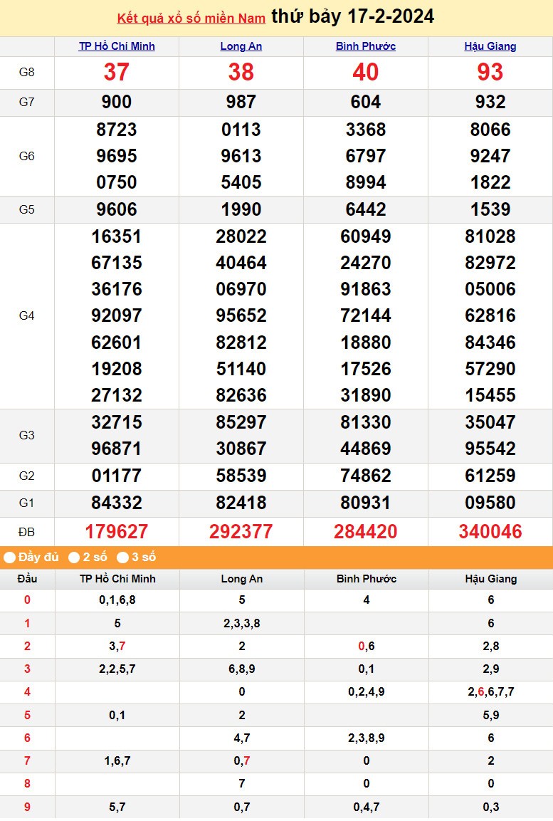Click the special prize number 284420
This screenshot has width=553, height=821.
[x=366, y=531]
